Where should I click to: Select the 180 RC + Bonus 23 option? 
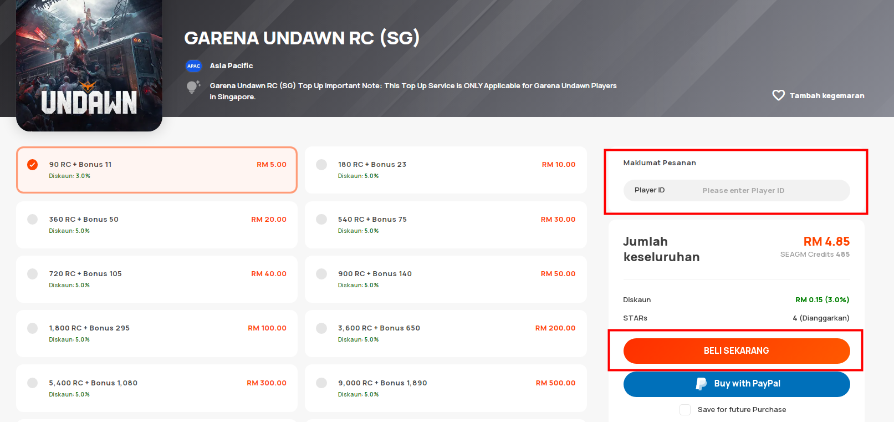446,170
